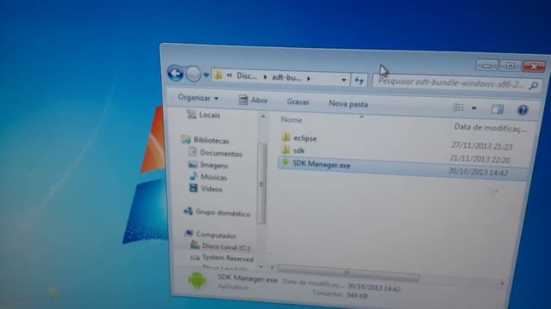Screen dimensions: 551x309
Task: Click the sdk folder icon
Action: [285, 150]
